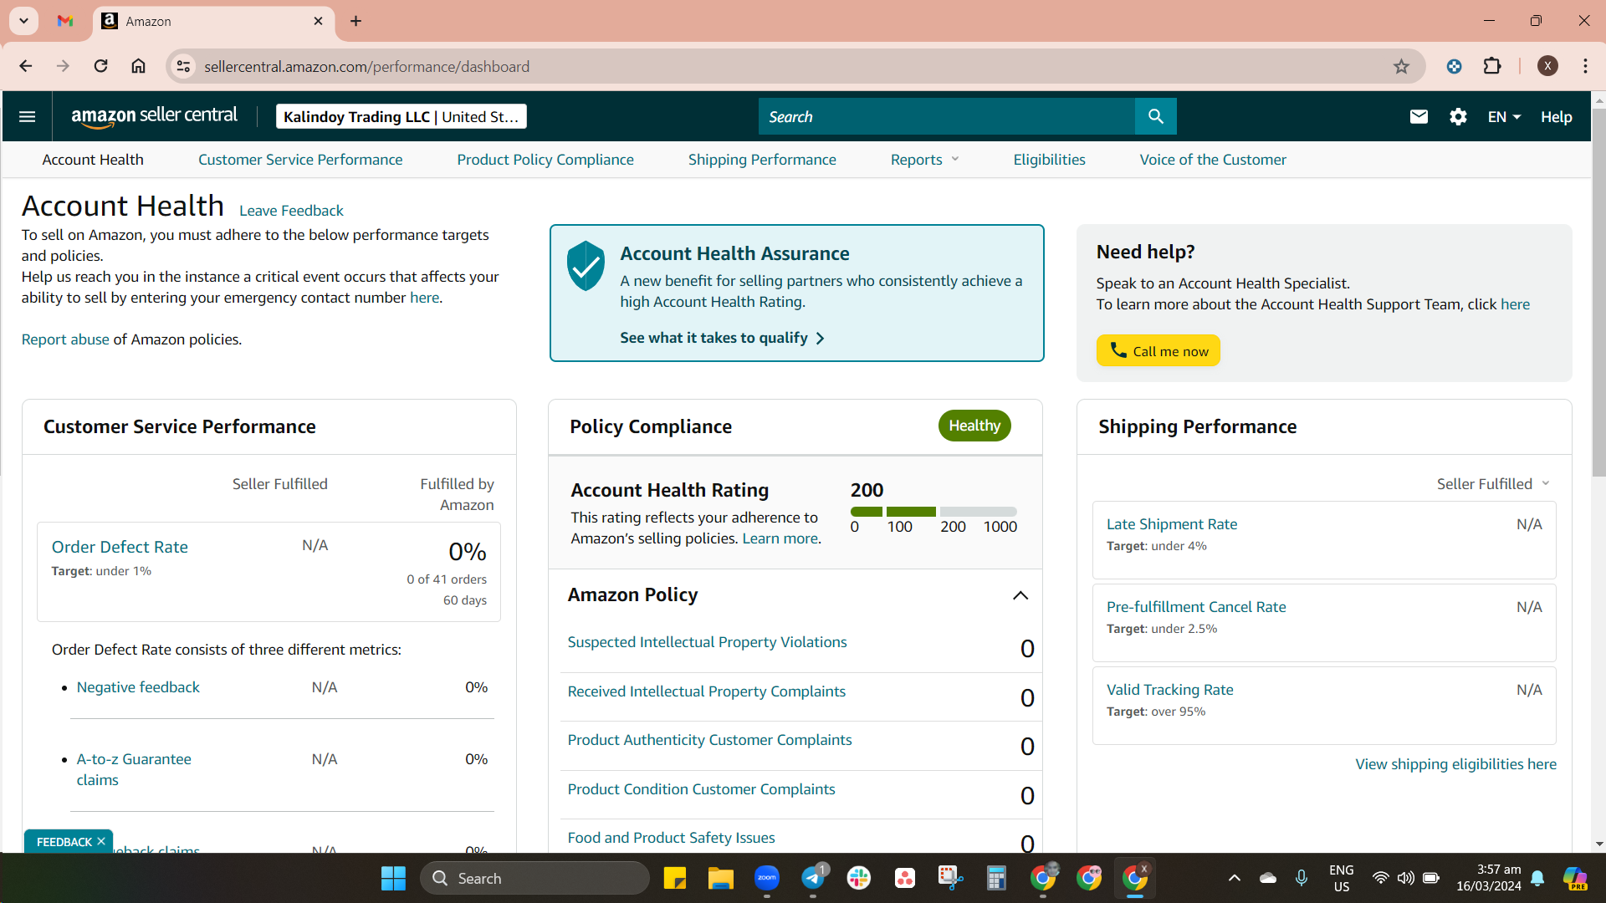The image size is (1606, 903).
Task: Reload the current page
Action: point(100,66)
